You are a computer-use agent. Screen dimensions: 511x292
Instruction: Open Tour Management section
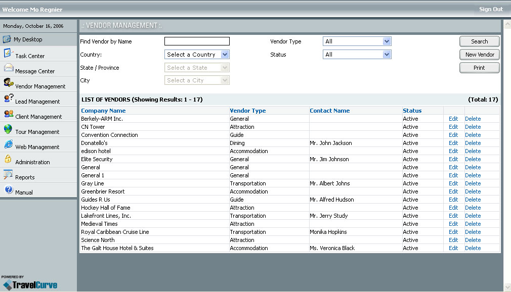(37, 132)
